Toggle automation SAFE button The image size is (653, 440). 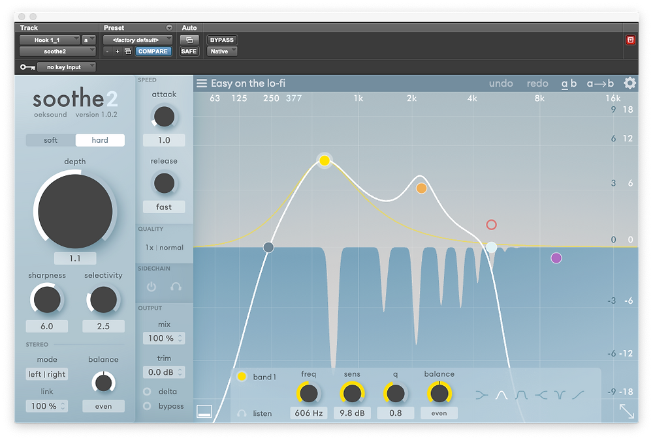click(189, 51)
